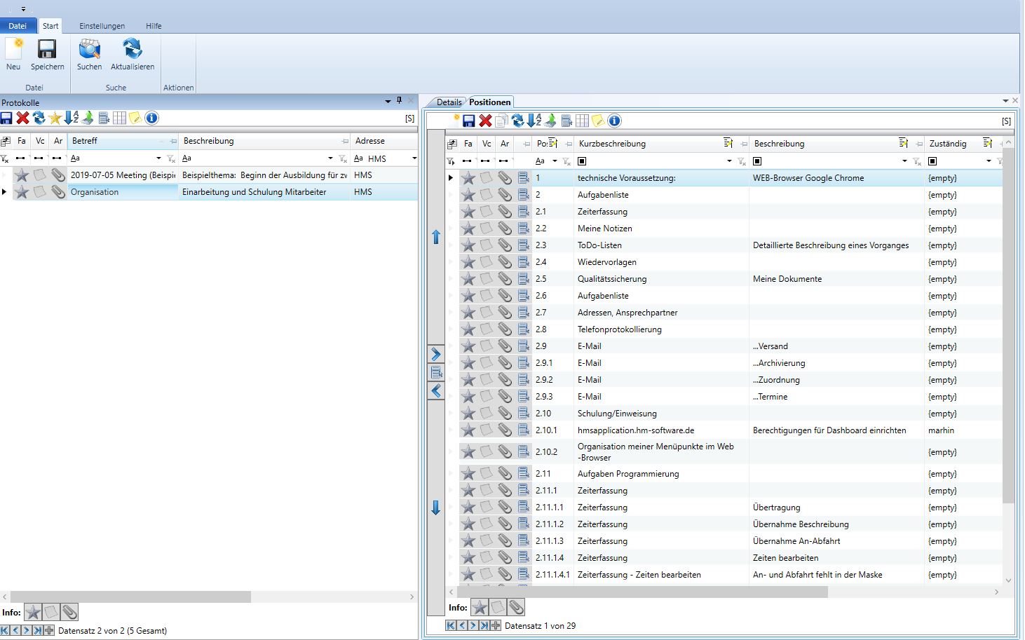This screenshot has width=1025, height=640.
Task: Switch to the Details tab
Action: click(449, 102)
